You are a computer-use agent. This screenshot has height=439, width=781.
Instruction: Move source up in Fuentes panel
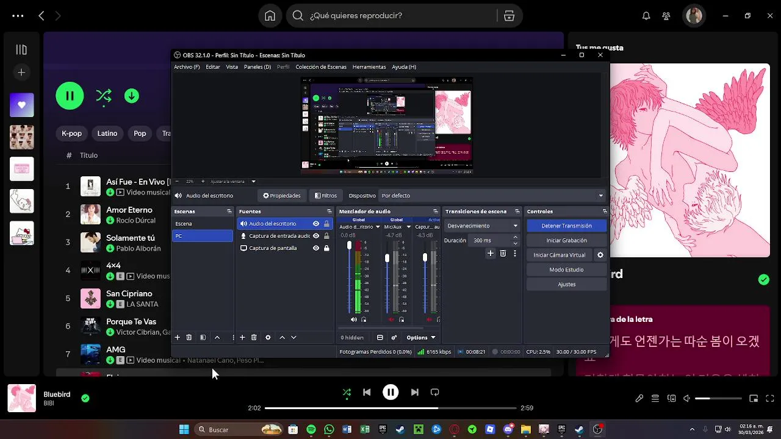pos(282,337)
